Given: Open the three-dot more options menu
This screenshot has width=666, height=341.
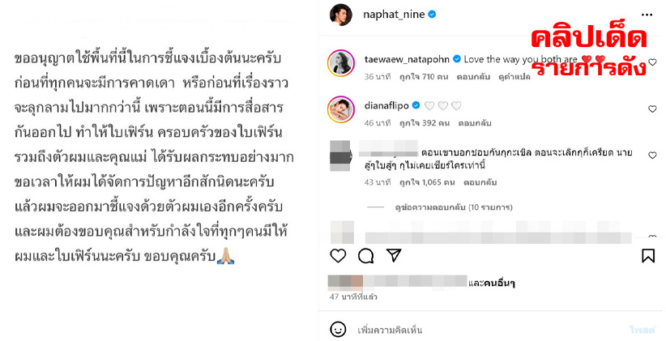Looking at the screenshot, I should click(647, 15).
